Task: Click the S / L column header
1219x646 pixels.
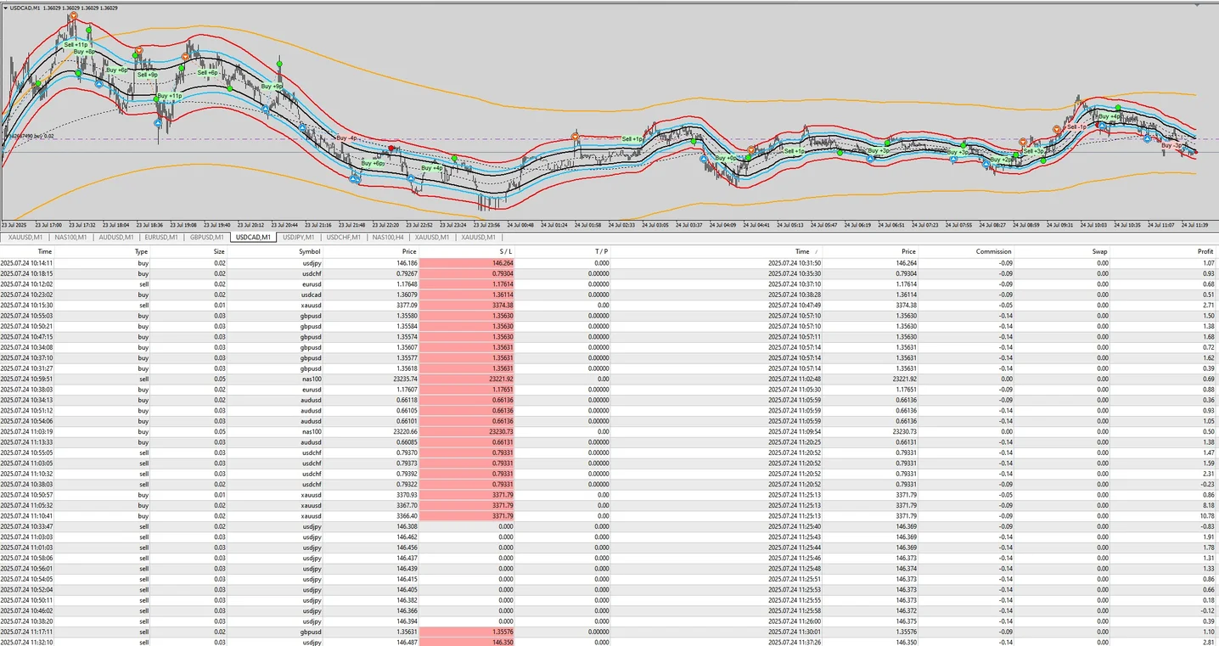Action: click(x=506, y=251)
